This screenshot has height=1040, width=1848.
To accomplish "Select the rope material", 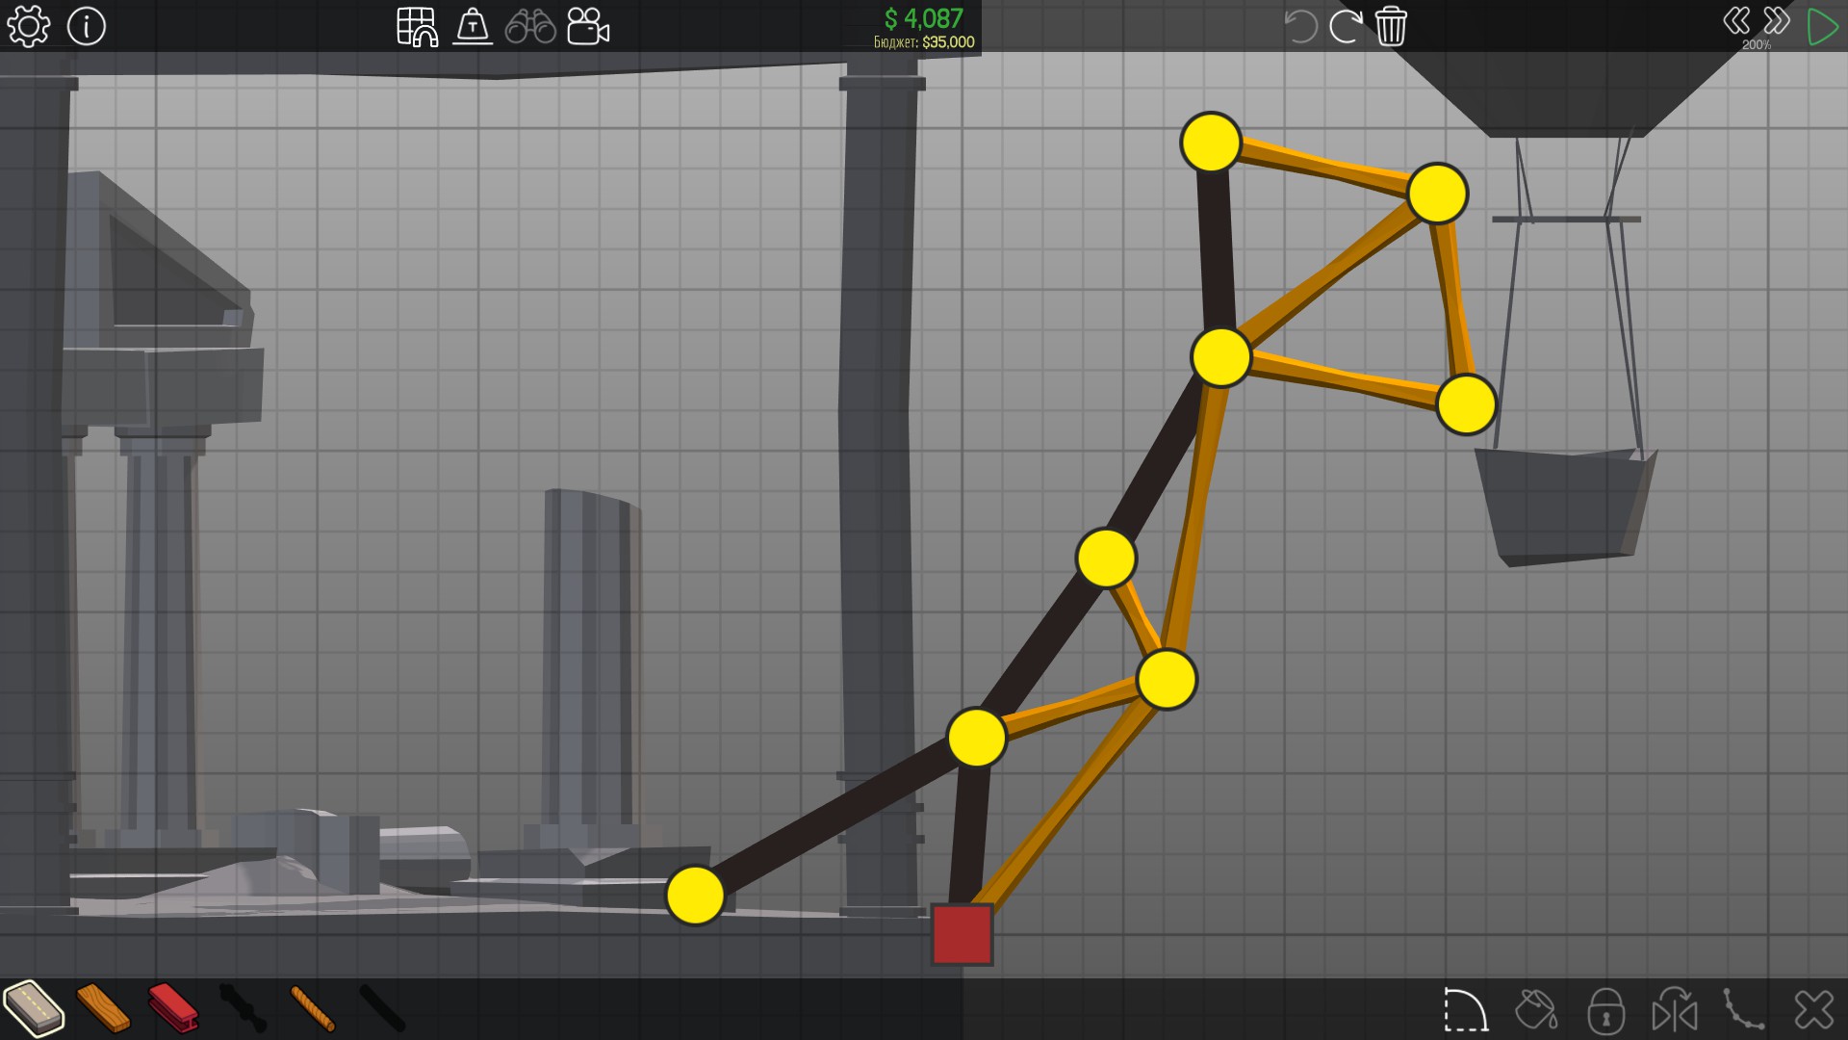I will (x=312, y=1008).
